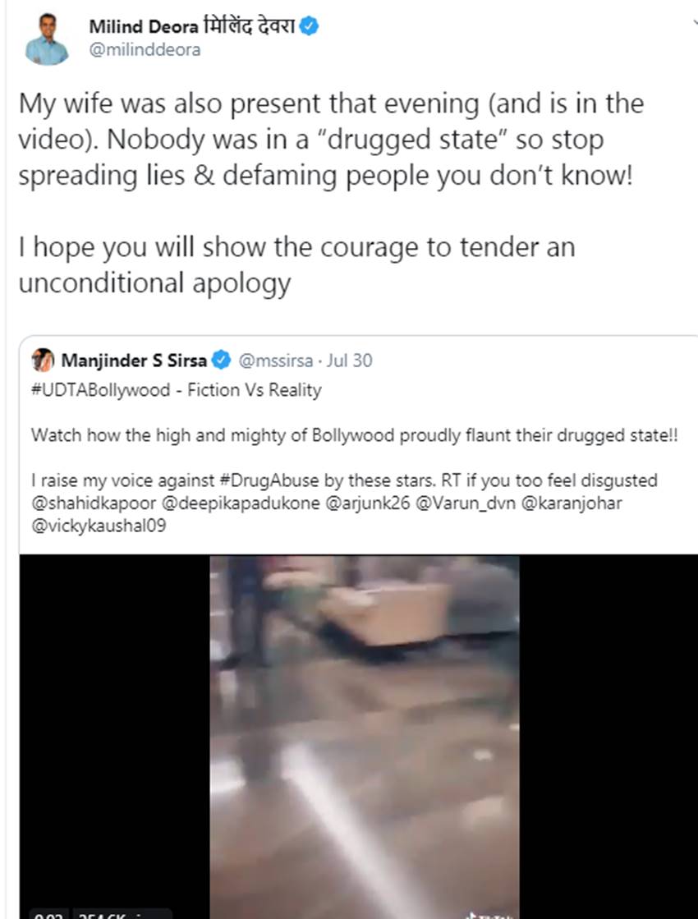Open the @Varun_dvn mention
Viewport: 698px width, 919px height.
pyautogui.click(x=466, y=503)
